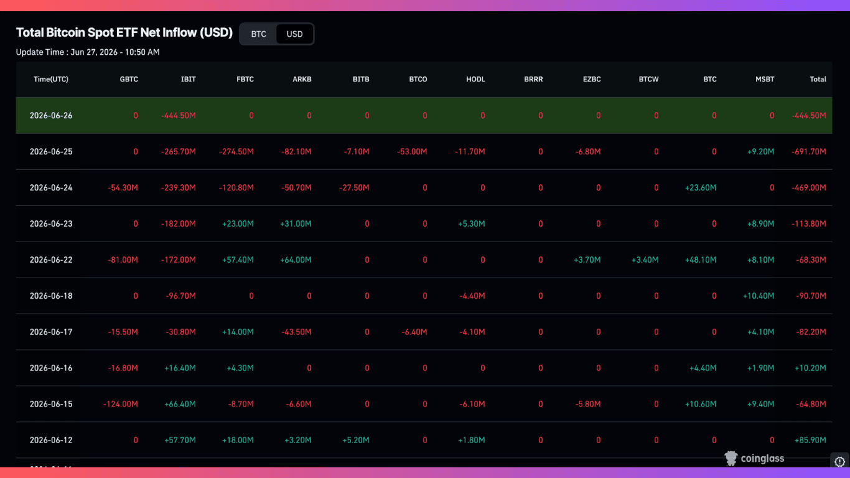Click the +3.40M BTCW value

645,260
